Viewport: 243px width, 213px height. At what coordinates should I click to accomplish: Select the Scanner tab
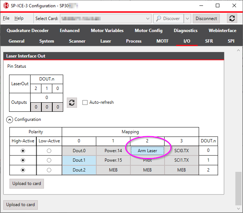tap(77, 41)
